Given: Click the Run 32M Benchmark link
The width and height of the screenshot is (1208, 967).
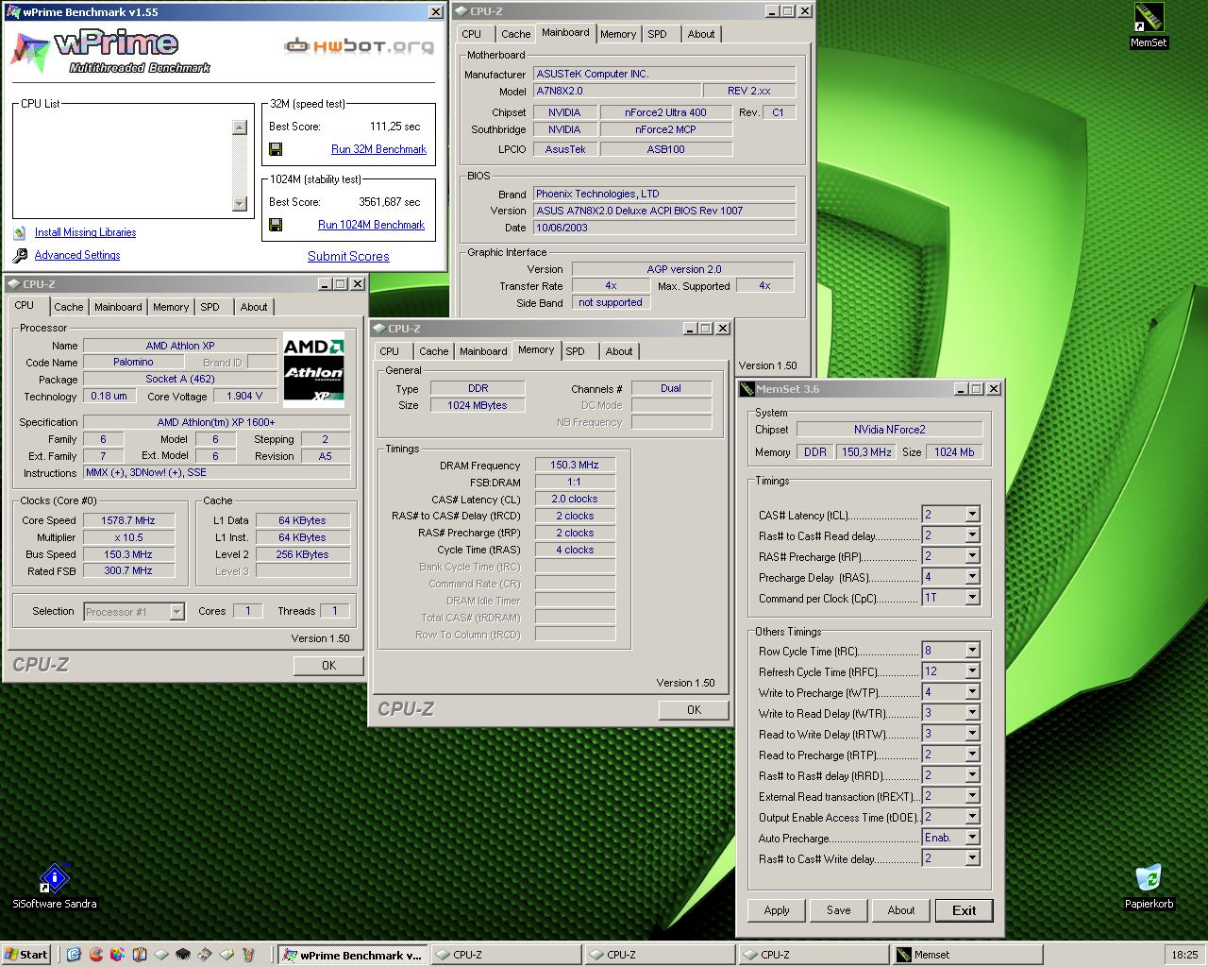Looking at the screenshot, I should tap(378, 149).
